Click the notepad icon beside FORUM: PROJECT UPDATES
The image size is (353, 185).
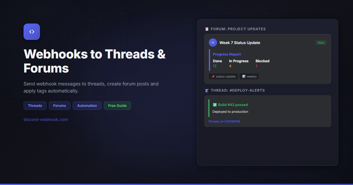pos(207,29)
